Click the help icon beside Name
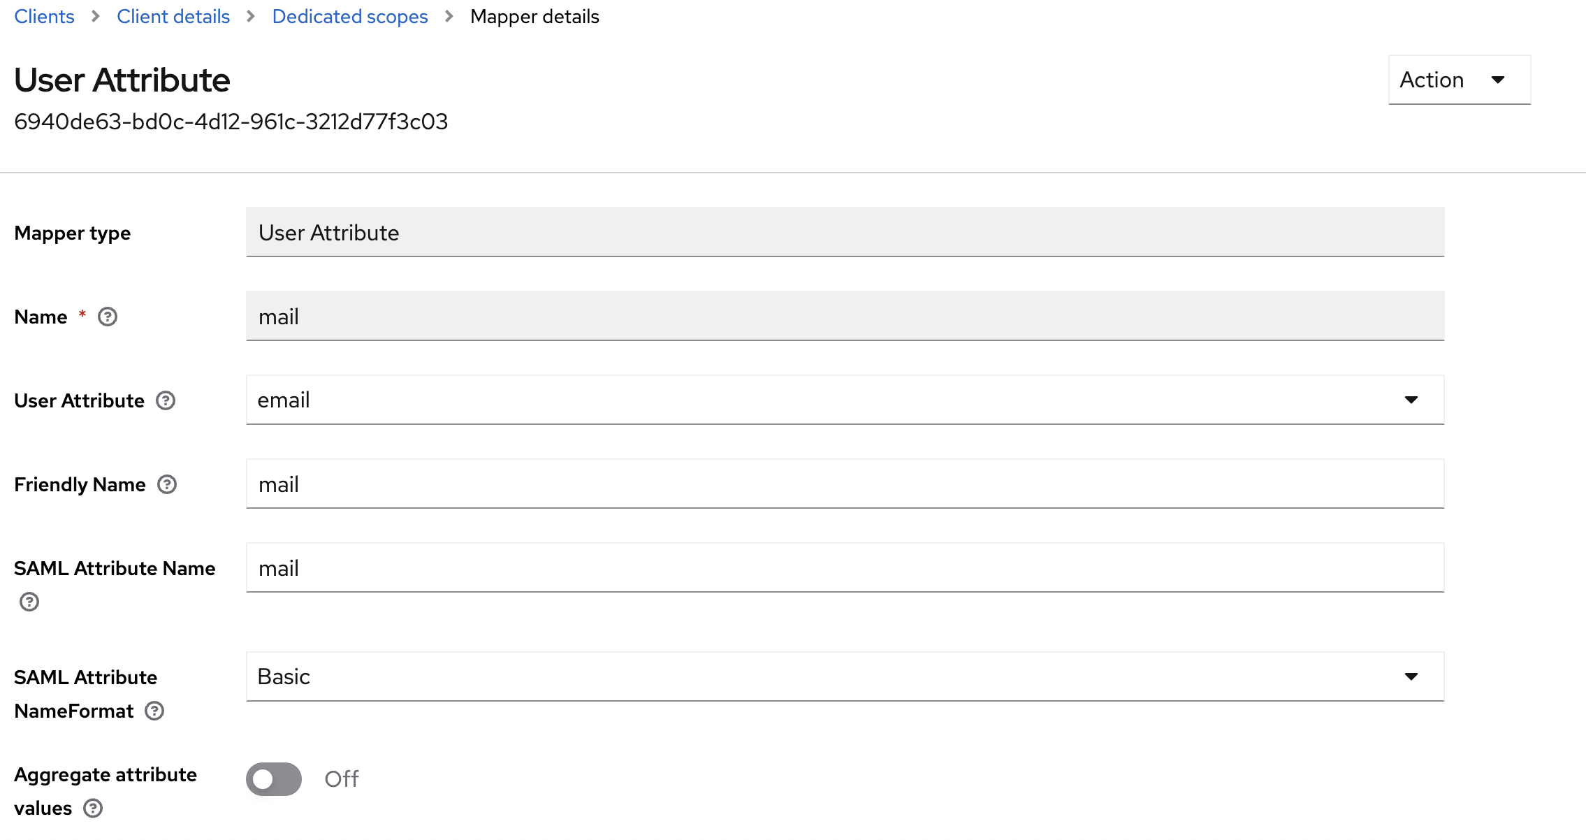Viewport: 1586px width, 840px height. click(x=108, y=317)
